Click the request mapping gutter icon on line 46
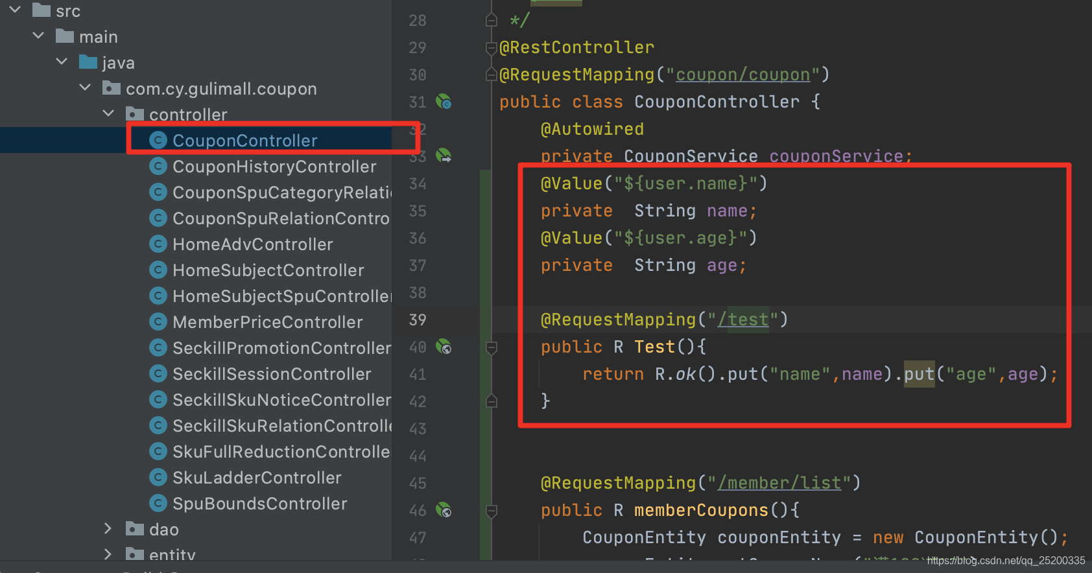 [444, 510]
